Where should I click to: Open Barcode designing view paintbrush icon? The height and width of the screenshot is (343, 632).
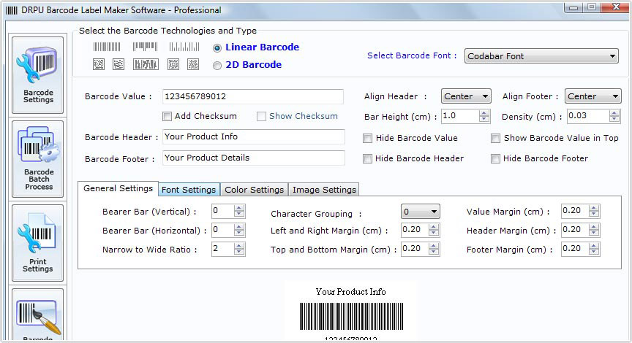[x=37, y=315]
